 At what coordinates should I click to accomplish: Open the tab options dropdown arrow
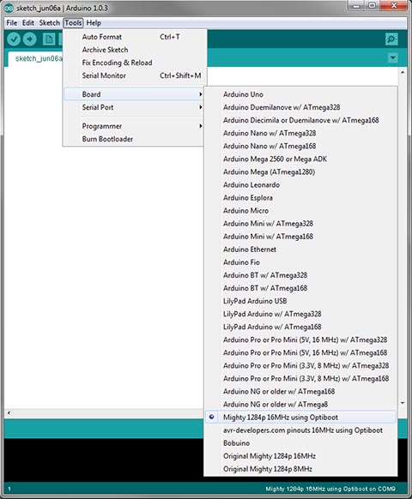[393, 58]
